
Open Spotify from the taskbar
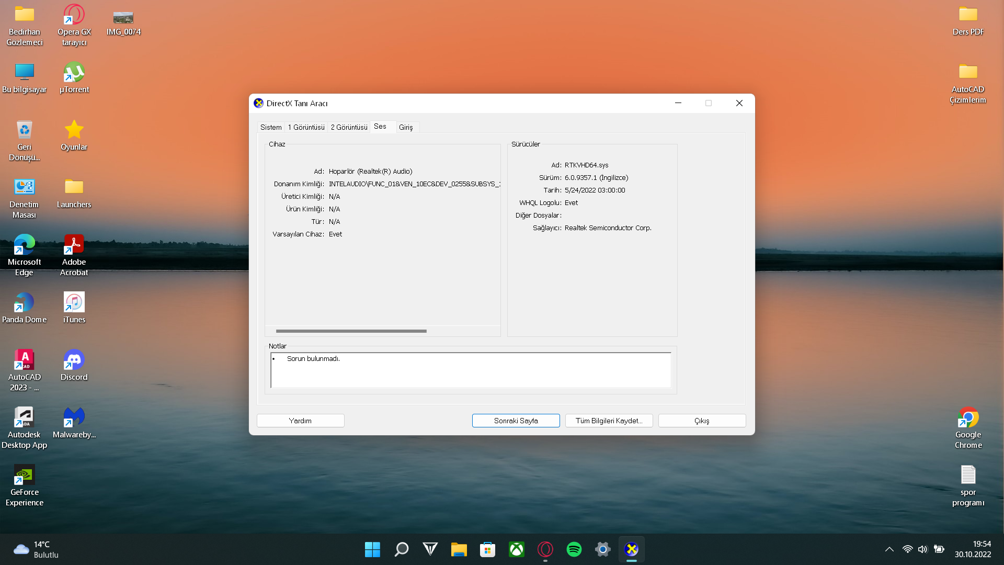[574, 549]
